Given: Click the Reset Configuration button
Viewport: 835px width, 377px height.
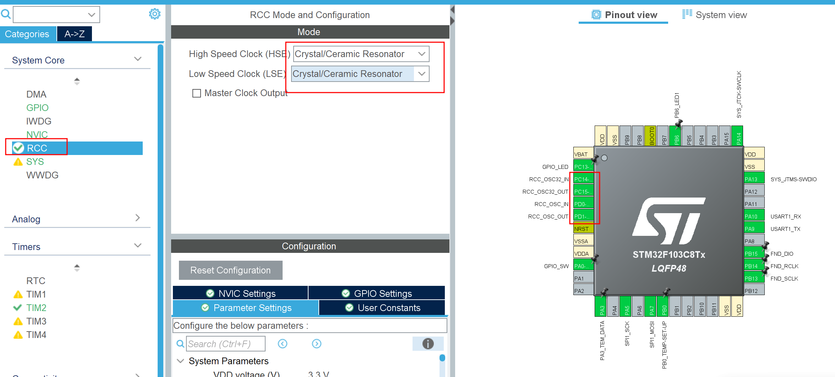Looking at the screenshot, I should pyautogui.click(x=230, y=270).
